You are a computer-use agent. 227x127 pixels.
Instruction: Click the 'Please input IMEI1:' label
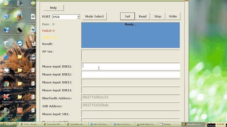pyautogui.click(x=57, y=67)
